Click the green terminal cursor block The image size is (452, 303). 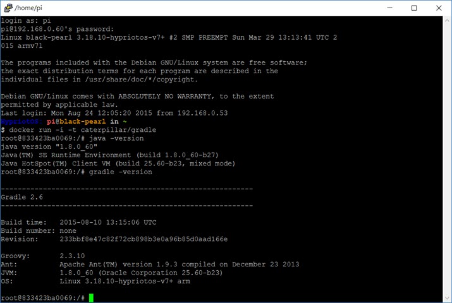[x=91, y=298]
